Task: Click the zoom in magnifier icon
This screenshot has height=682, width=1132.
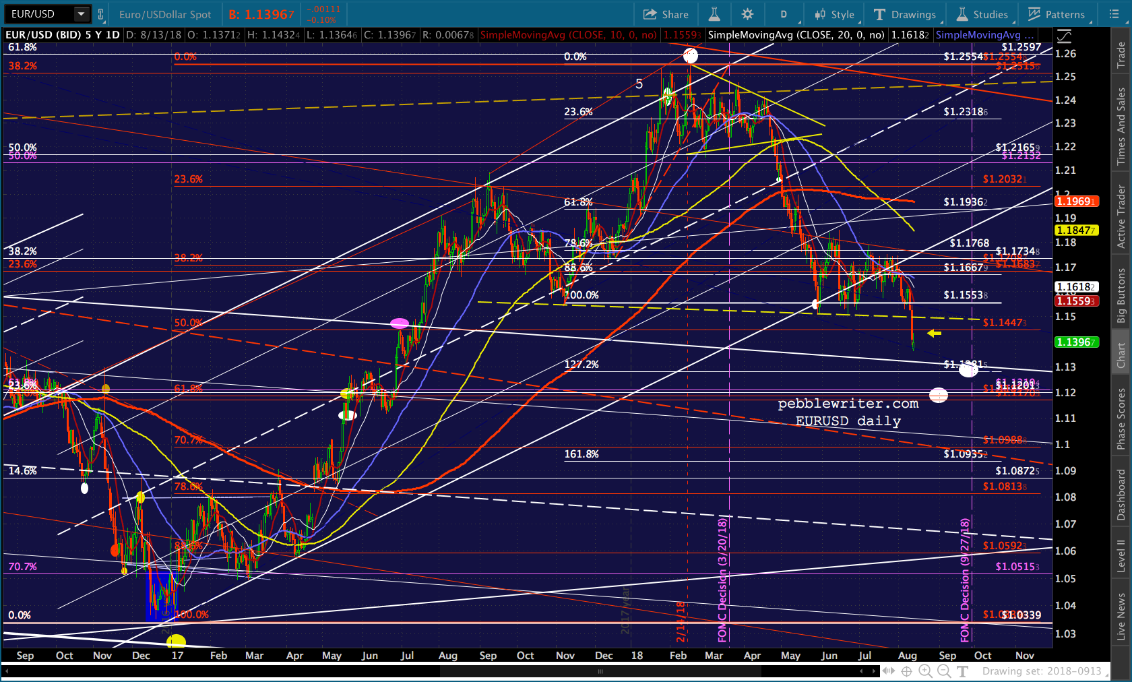Action: point(925,671)
